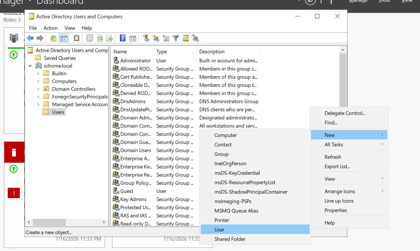The width and height of the screenshot is (420, 251).
Task: Open the Action menu
Action: tap(50, 28)
